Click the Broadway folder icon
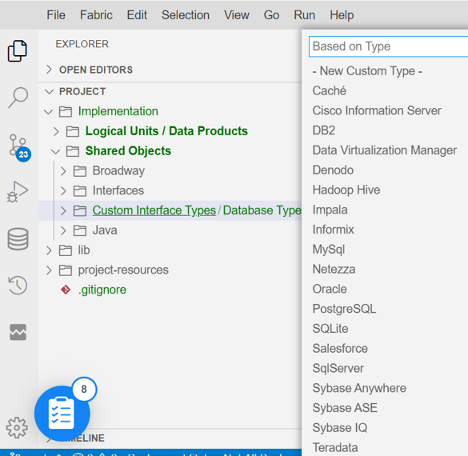This screenshot has height=456, width=468. point(80,171)
